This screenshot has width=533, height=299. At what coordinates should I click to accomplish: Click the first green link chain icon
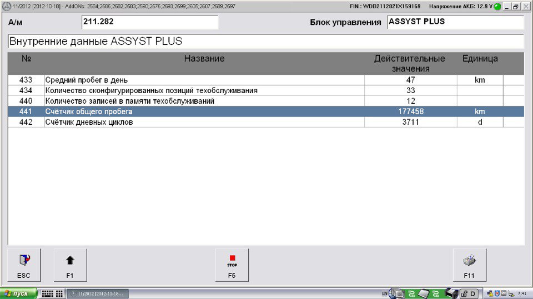411,294
